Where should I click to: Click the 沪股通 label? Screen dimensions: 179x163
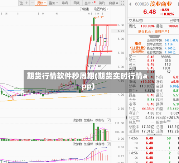coord(84,9)
